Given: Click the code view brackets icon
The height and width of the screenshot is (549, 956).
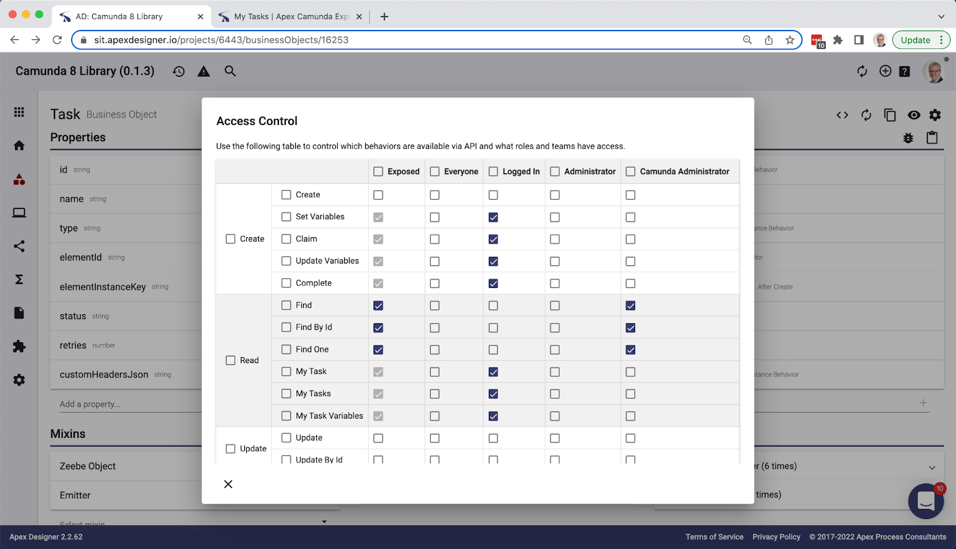Looking at the screenshot, I should pos(842,115).
